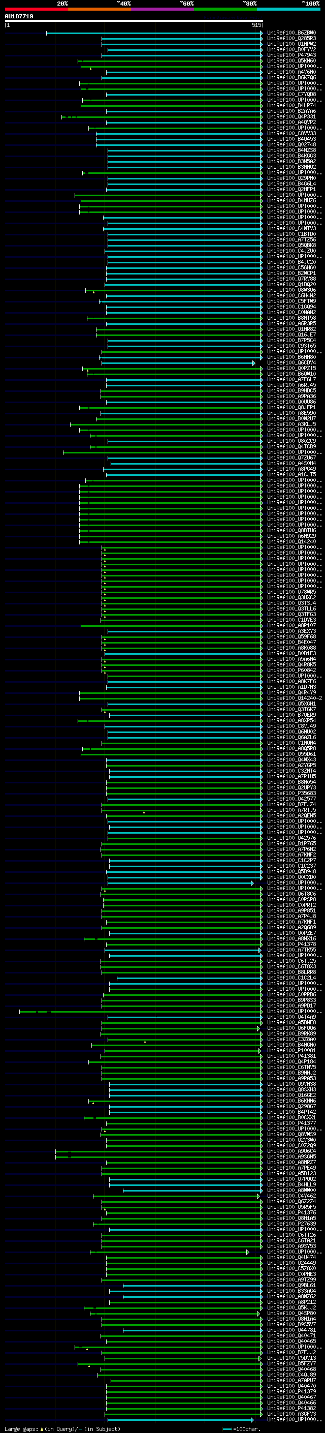The width and height of the screenshot is (325, 1433).
Task: Select hit label UniRef100_Q4P331
Action: click(x=291, y=117)
